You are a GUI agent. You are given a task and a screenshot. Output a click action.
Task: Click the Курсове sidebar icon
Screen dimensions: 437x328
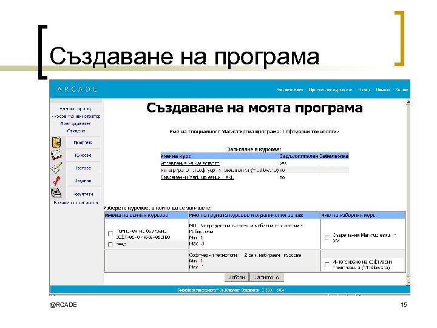coord(56,155)
